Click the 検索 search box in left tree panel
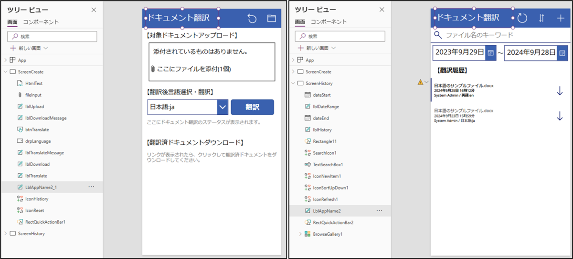 coord(53,36)
